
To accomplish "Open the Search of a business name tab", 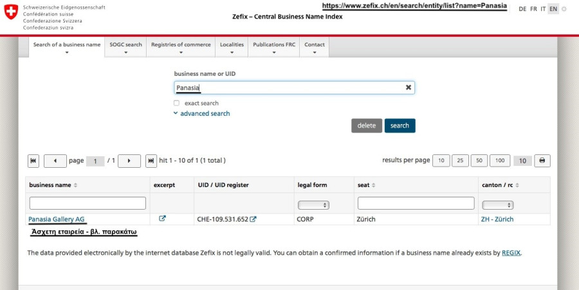I will pos(67,47).
